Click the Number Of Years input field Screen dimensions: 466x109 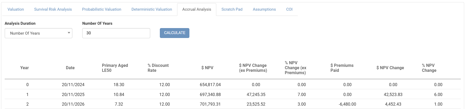(116, 33)
